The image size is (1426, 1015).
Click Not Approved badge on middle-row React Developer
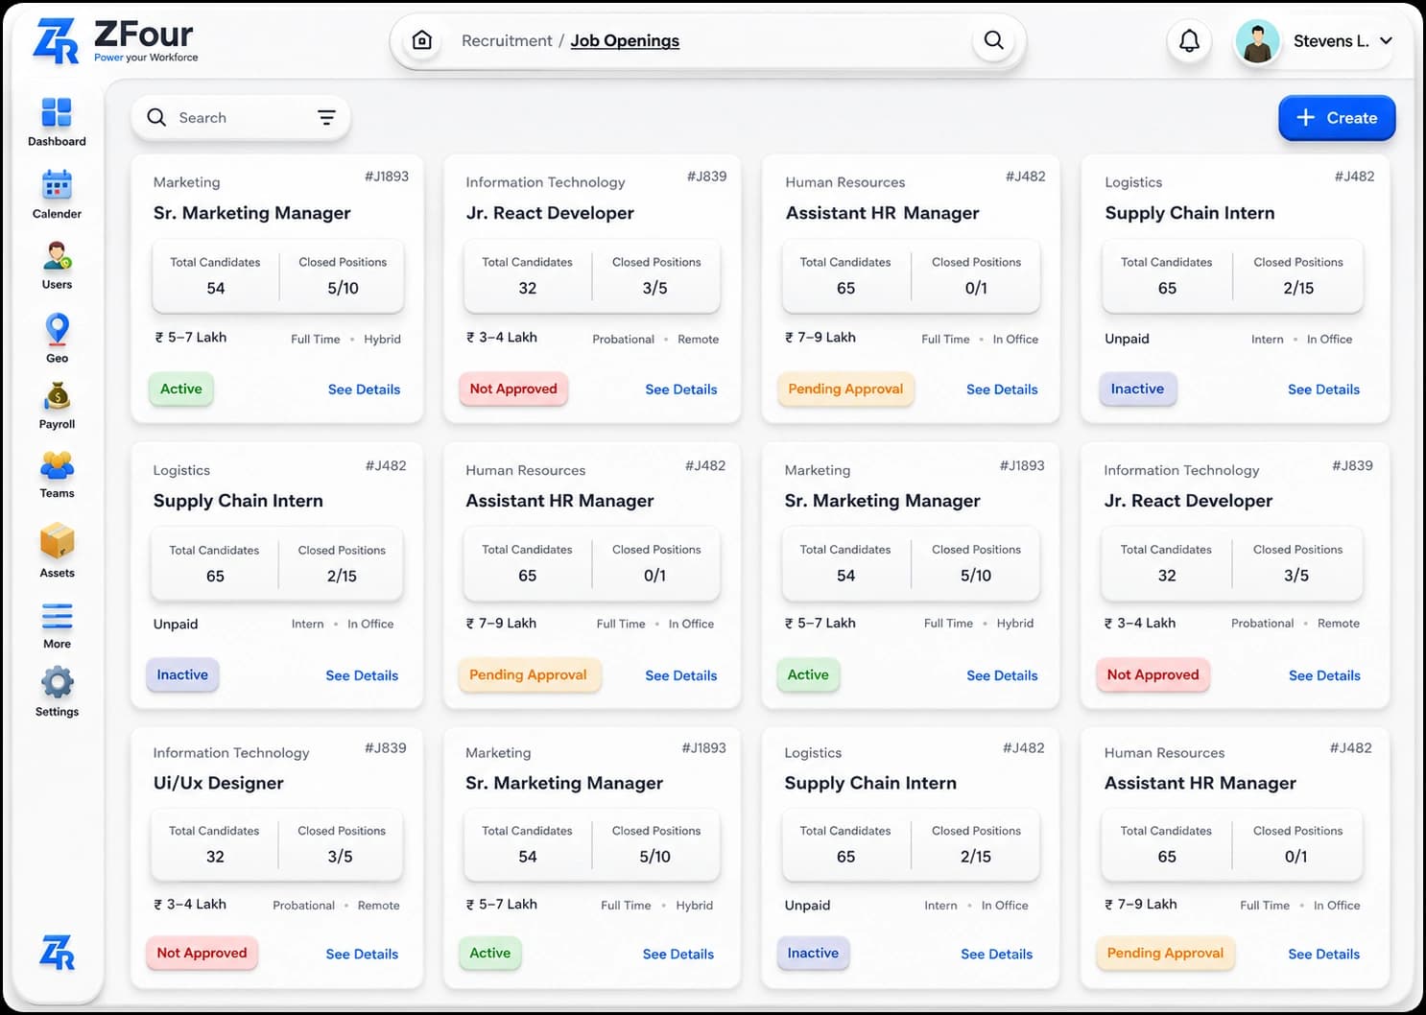[1153, 674]
